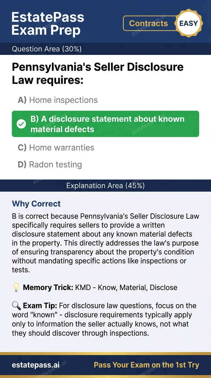The width and height of the screenshot is (211, 378).
Task: Click the magnifying glass Exam Tip icon
Action: (x=16, y=305)
